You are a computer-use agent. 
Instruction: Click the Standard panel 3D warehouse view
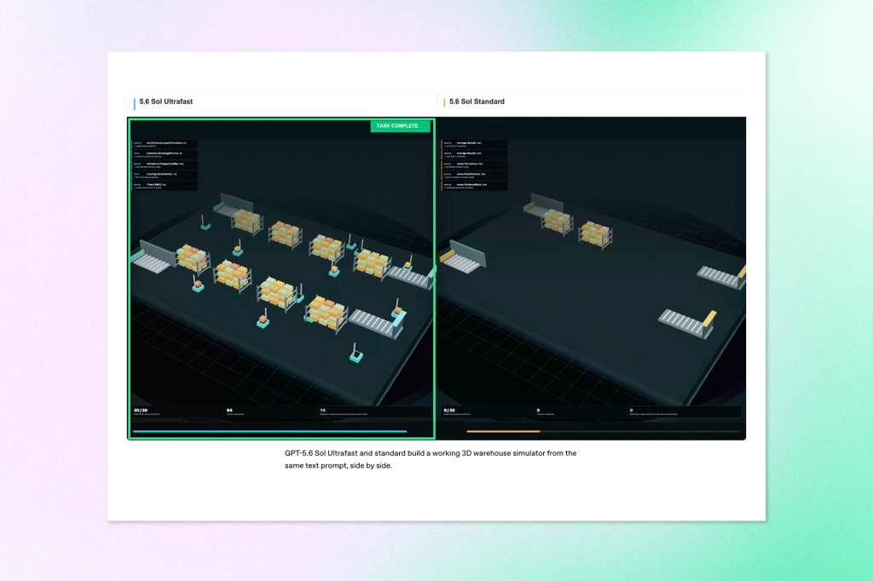592,279
